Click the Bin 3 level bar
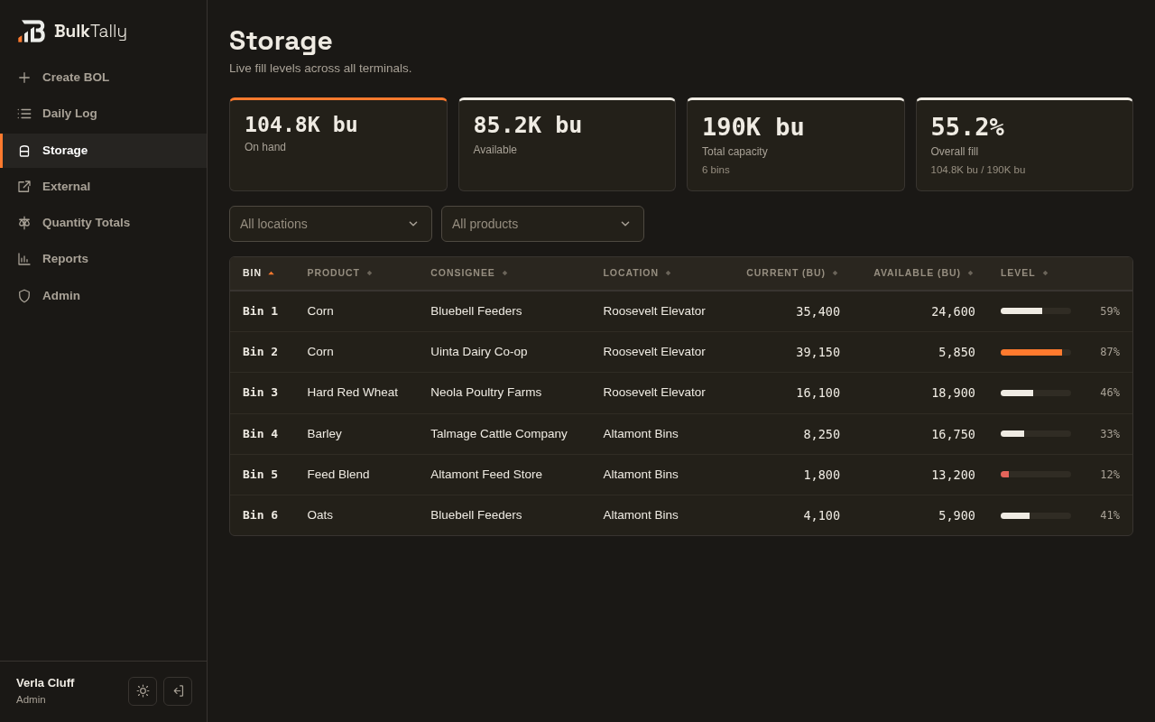Screen dimensions: 1155x722 (1036, 393)
